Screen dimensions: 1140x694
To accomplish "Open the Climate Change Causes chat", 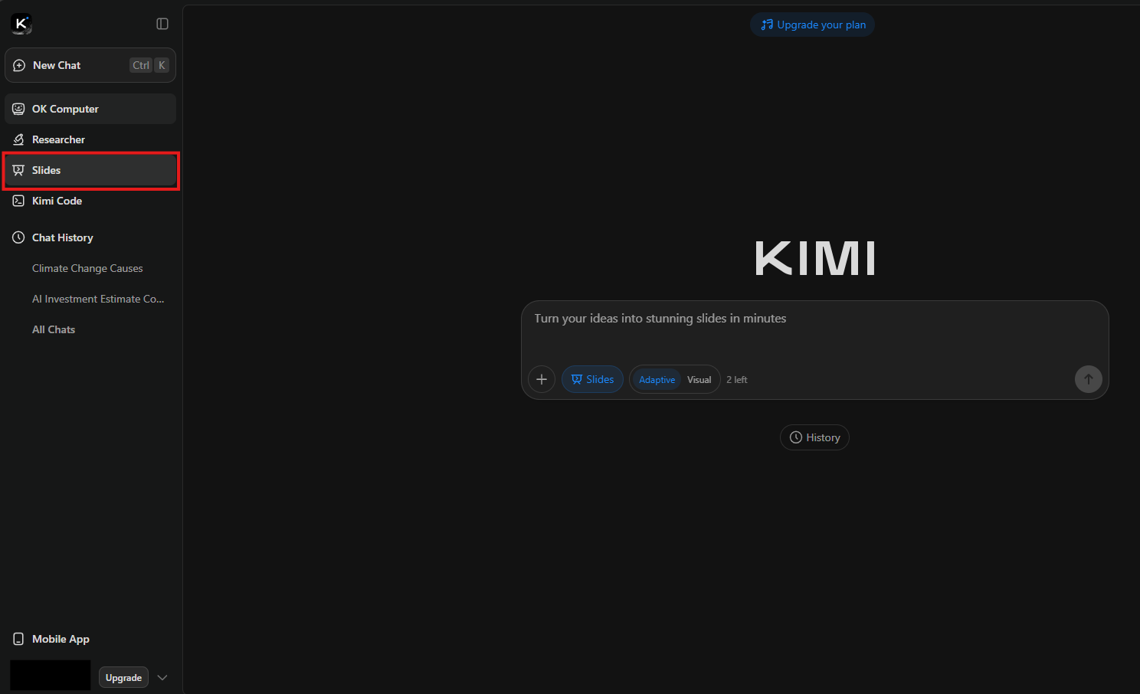I will pos(87,268).
